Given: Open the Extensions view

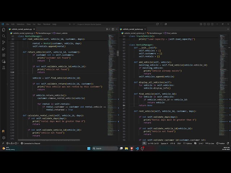Looking at the screenshot, I should (4, 55).
